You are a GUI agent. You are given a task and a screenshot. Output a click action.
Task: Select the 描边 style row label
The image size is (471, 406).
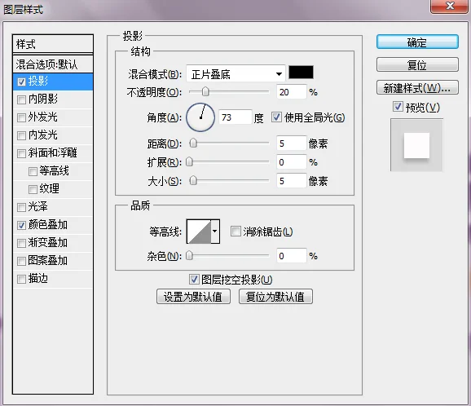pyautogui.click(x=37, y=278)
